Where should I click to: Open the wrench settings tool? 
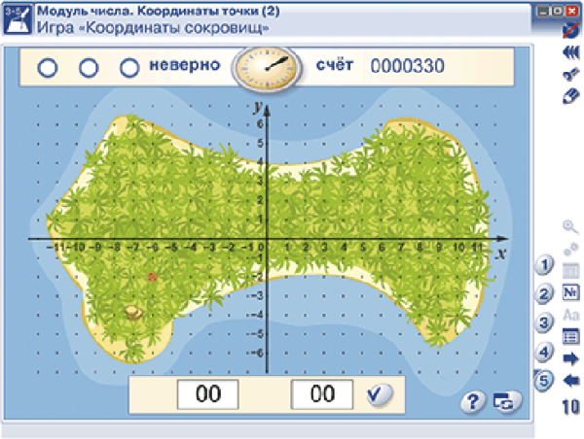pyautogui.click(x=571, y=76)
